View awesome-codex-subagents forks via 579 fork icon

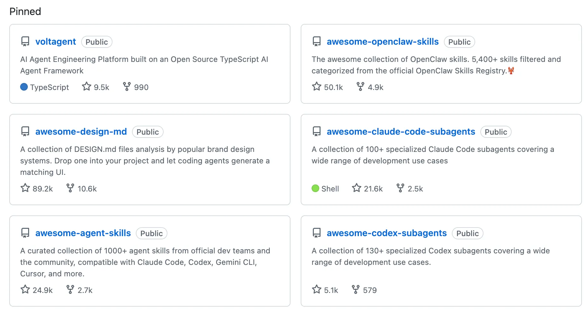356,289
